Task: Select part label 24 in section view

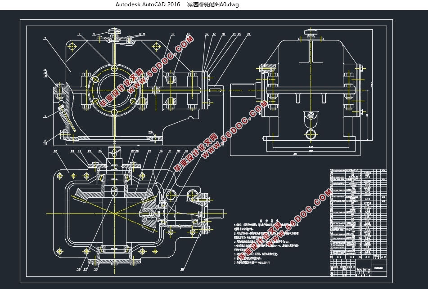Action: [x=79, y=151]
